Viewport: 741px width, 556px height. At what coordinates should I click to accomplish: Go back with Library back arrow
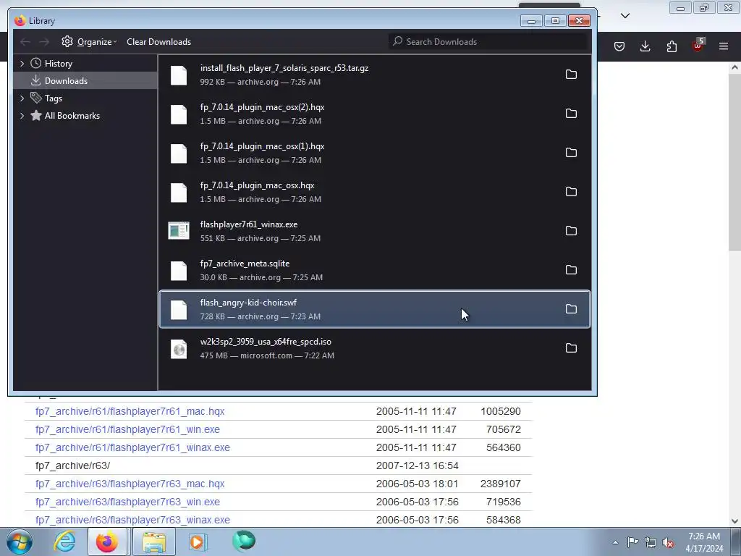[25, 42]
